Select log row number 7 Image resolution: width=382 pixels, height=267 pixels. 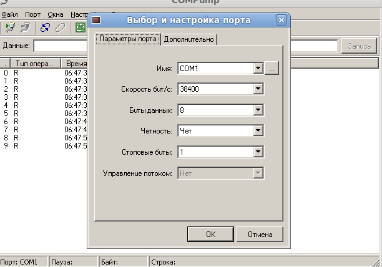pyautogui.click(x=44, y=130)
